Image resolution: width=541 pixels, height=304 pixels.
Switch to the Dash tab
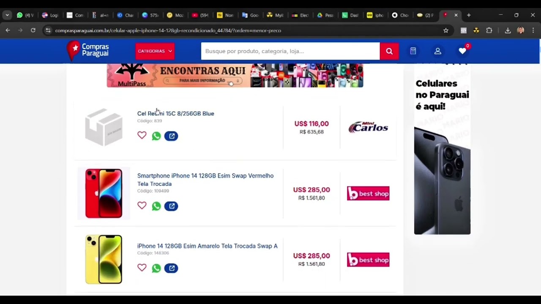pos(350,15)
